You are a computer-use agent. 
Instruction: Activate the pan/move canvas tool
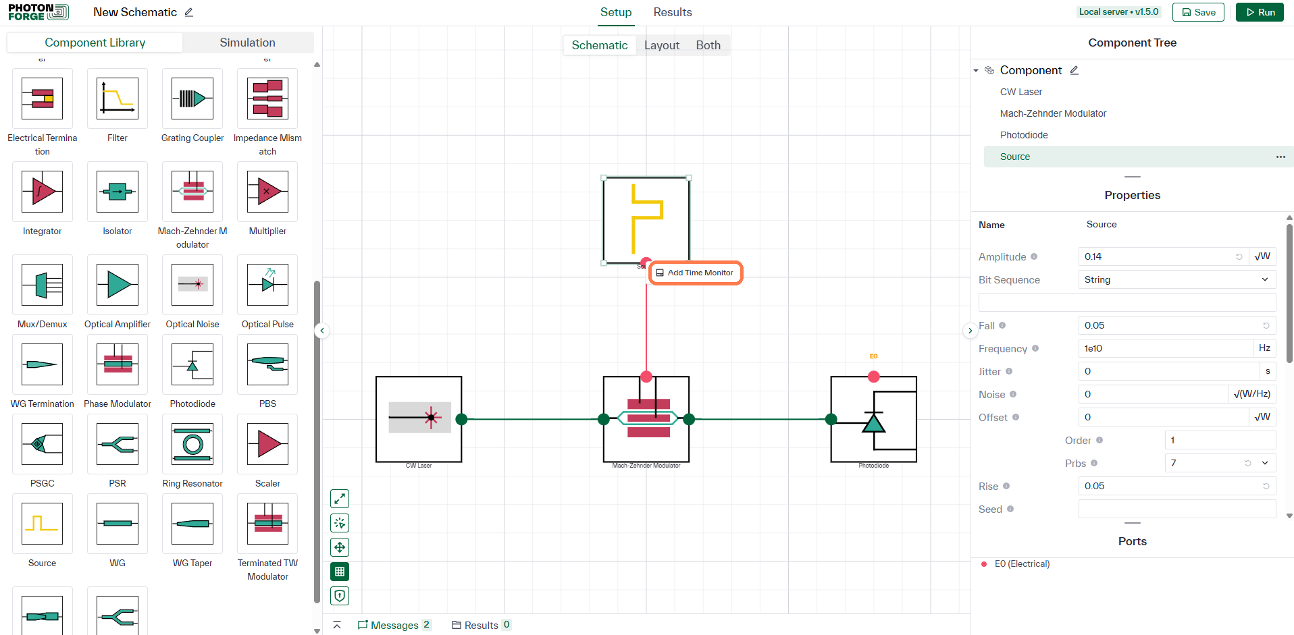tap(340, 547)
